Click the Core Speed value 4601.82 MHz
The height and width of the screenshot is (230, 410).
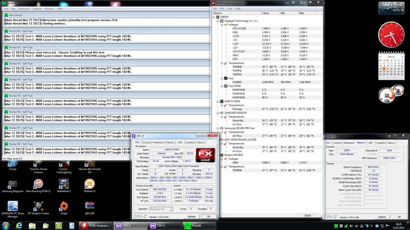click(x=160, y=189)
